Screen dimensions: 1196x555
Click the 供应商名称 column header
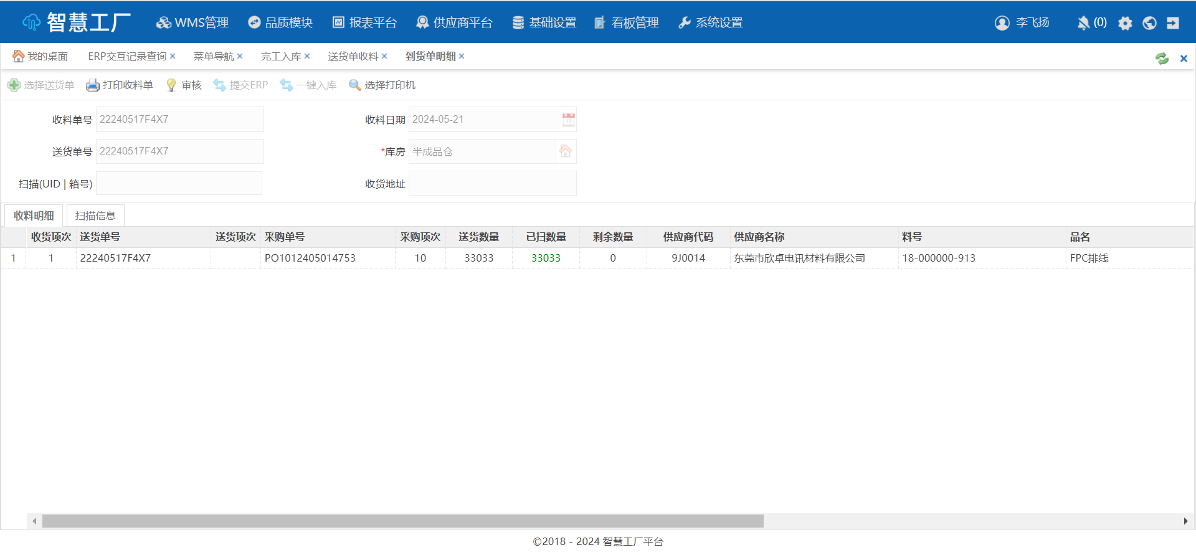point(759,237)
